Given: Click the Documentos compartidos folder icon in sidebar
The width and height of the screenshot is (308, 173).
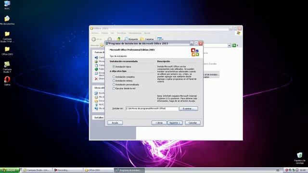Looking at the screenshot, I should click(96, 101).
